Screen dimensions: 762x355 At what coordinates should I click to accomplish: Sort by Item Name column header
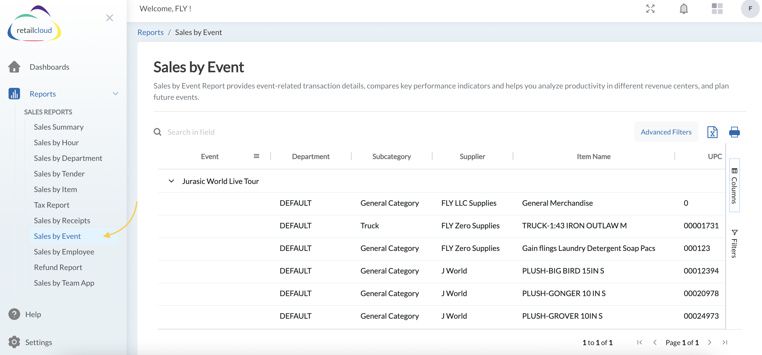[593, 157]
